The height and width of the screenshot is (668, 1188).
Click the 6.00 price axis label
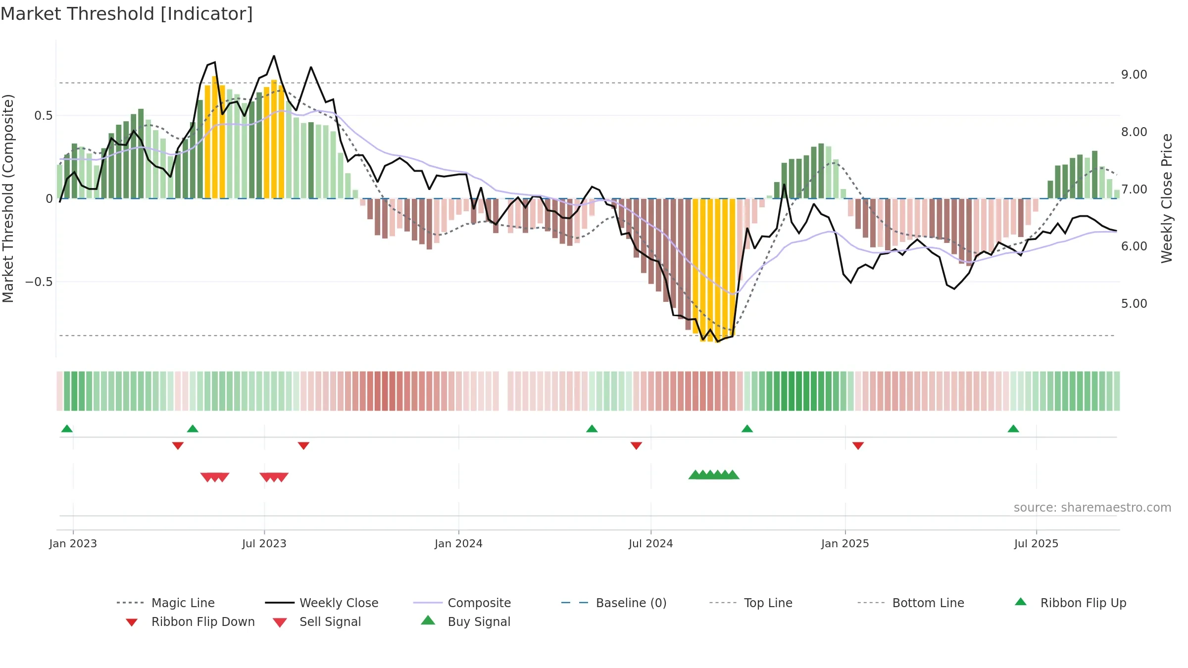[1134, 246]
